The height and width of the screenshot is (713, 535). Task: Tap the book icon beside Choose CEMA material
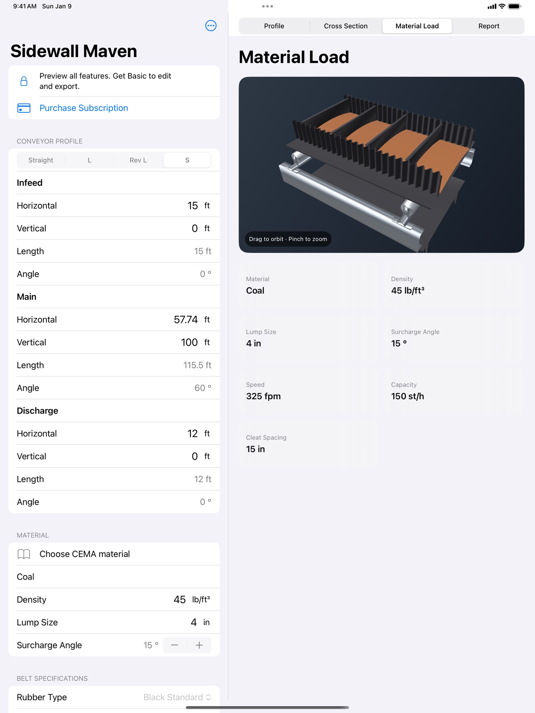pyautogui.click(x=24, y=554)
